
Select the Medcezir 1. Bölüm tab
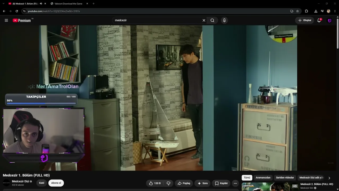(x=25, y=4)
